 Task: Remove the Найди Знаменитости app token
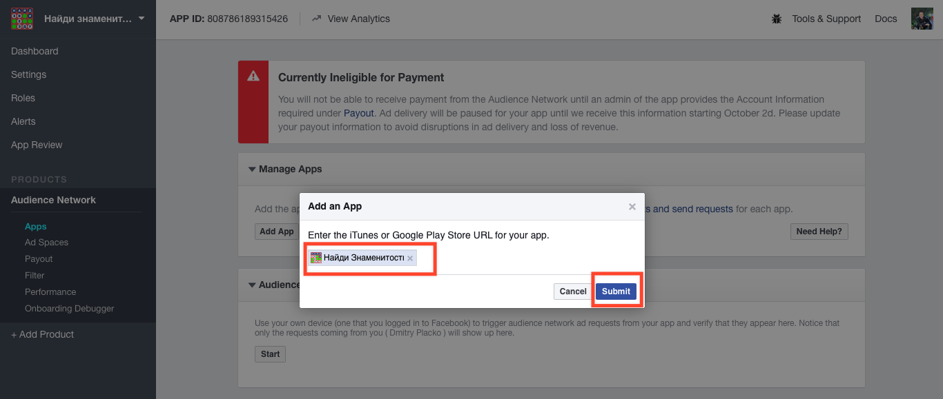(x=410, y=258)
